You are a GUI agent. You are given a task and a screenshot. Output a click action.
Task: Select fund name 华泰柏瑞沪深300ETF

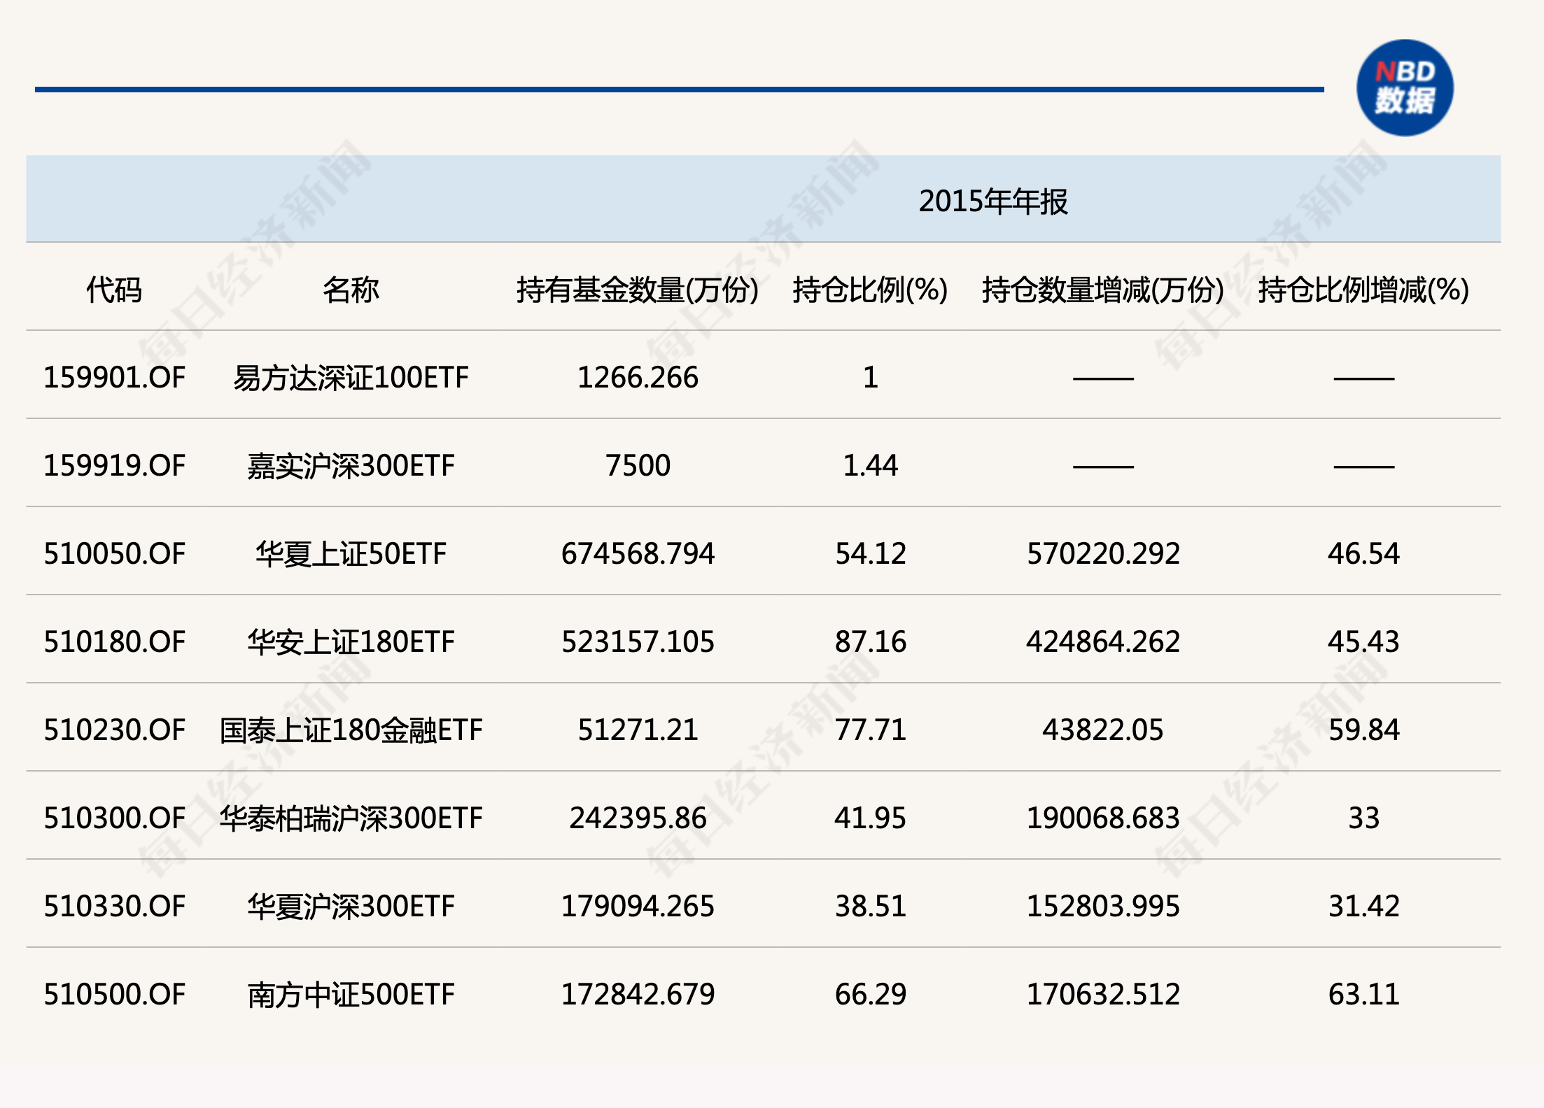click(351, 818)
